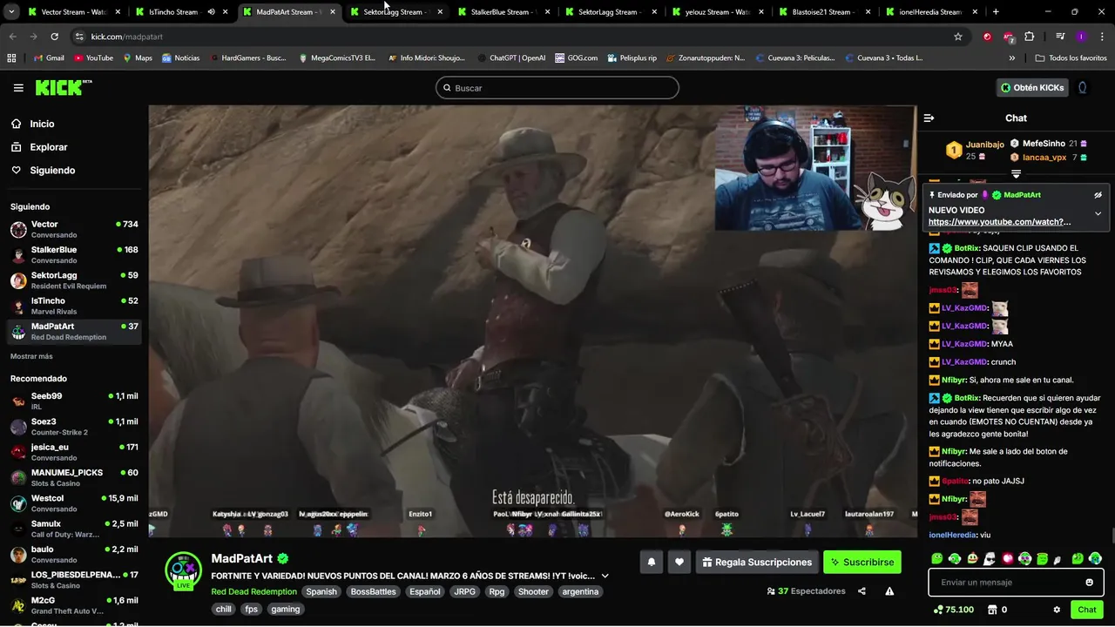
Task: Open the pinned YouTube link in chat
Action: [x=999, y=222]
